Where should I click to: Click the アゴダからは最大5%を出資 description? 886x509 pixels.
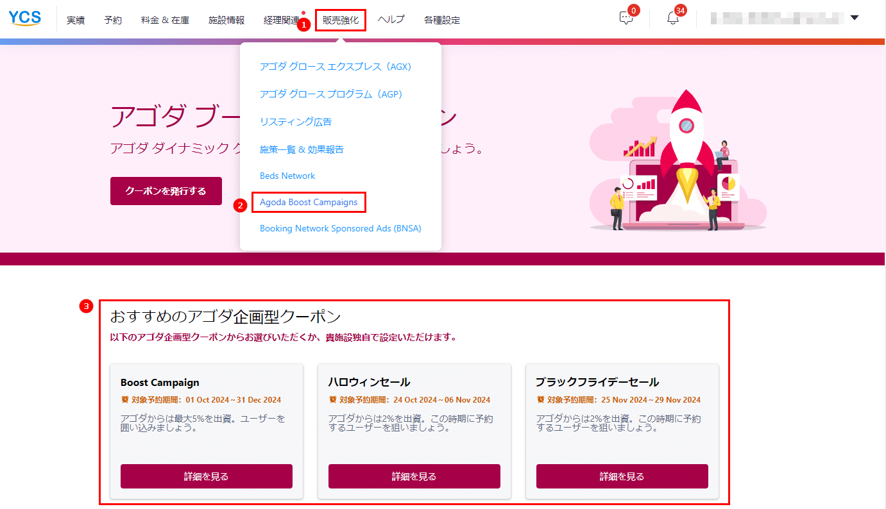coord(203,423)
